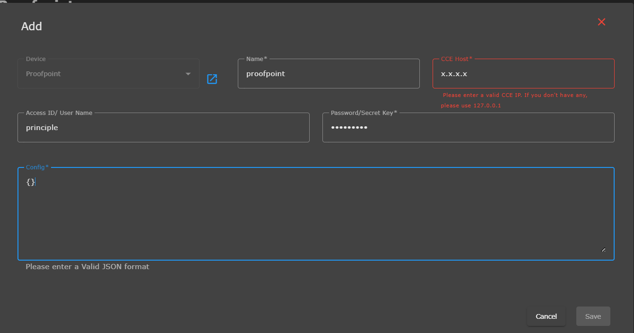Viewport: 634px width, 333px height.
Task: Click the Password/Secret Key field
Action: click(x=468, y=128)
